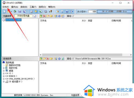Image resolution: width=134 pixels, height=98 pixels.
Task: Click the Mount to virtual drive icon
Action: (41, 11)
